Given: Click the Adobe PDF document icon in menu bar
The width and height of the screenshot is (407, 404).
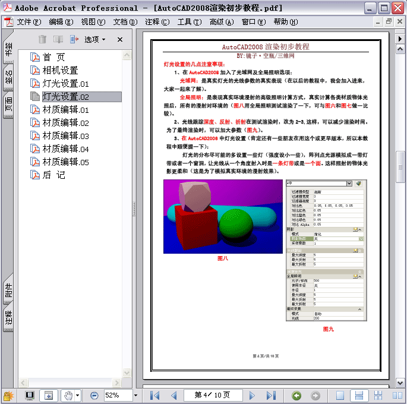Looking at the screenshot, I should click(9, 22).
